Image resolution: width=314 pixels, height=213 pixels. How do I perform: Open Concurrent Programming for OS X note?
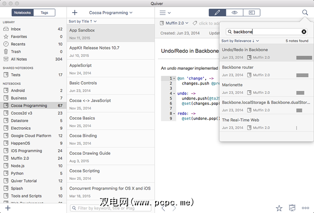[x=111, y=191]
